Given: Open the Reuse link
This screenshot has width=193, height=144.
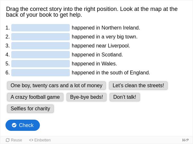Looking at the screenshot, I should coord(14,140).
